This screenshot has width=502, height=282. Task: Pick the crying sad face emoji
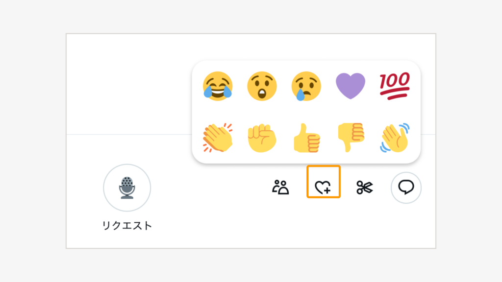[x=306, y=86]
